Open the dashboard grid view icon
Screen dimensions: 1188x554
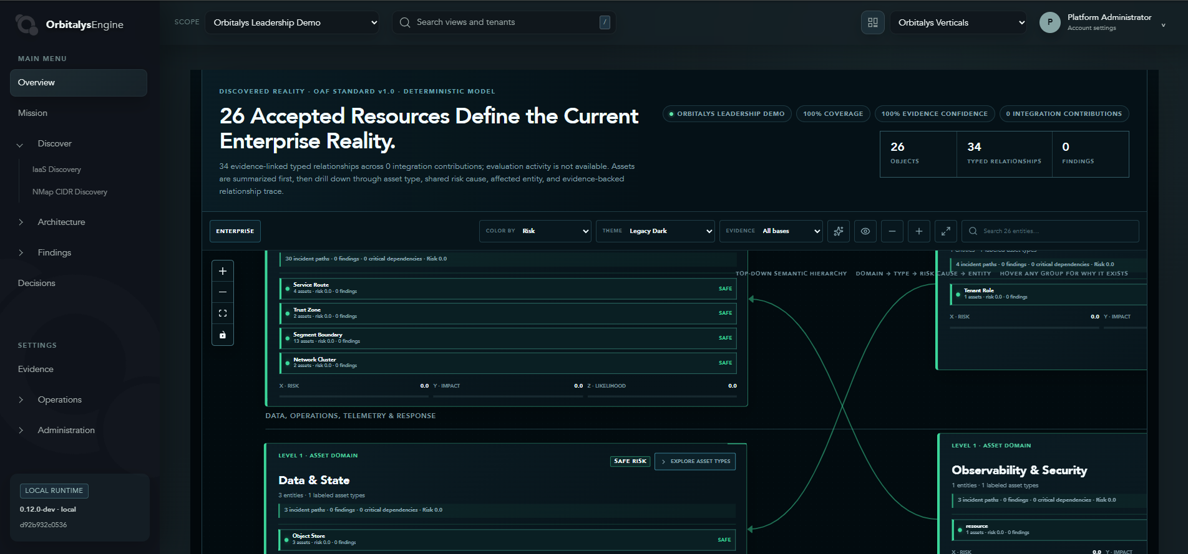pyautogui.click(x=873, y=22)
